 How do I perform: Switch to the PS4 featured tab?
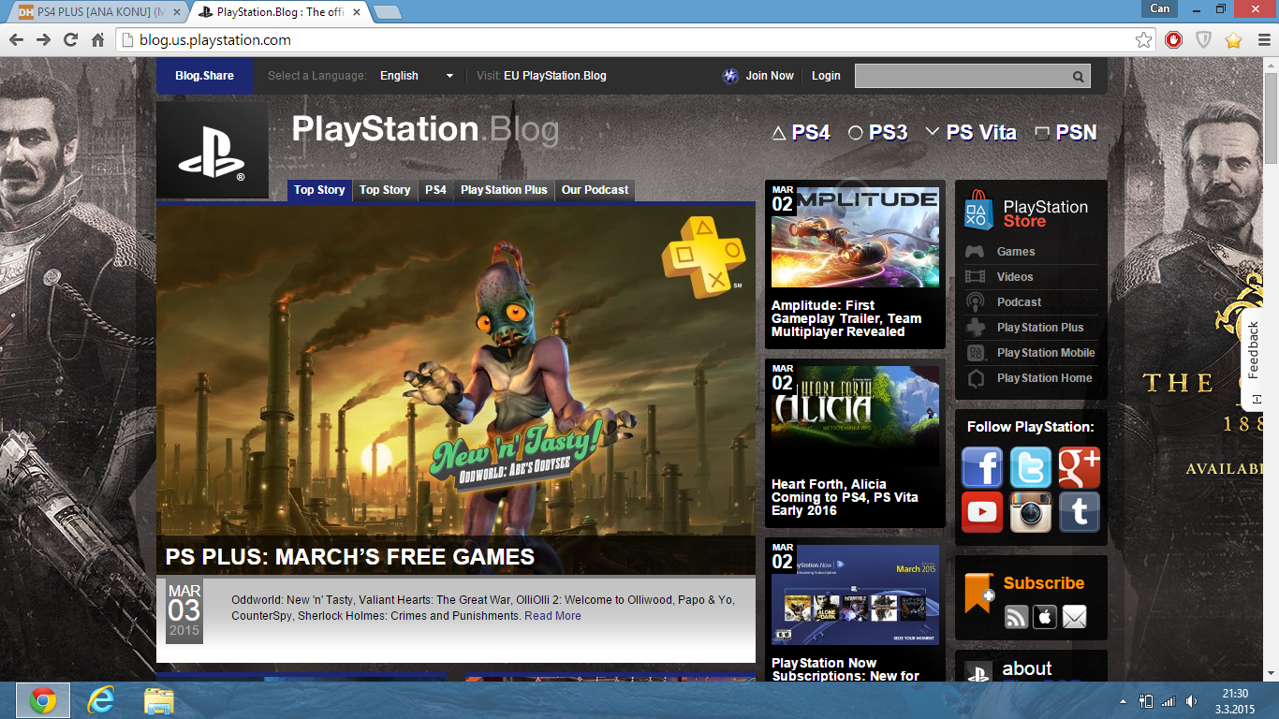(435, 190)
